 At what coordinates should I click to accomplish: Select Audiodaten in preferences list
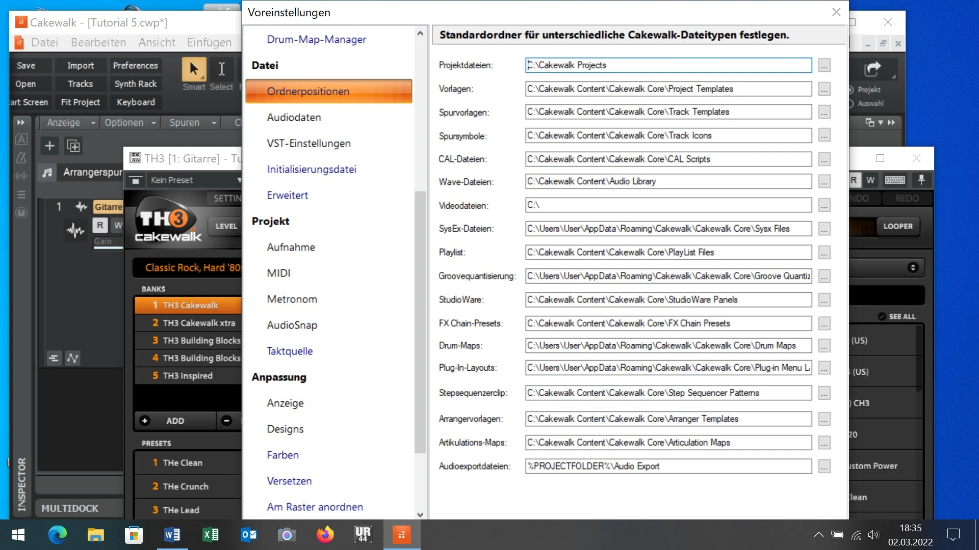coord(294,117)
